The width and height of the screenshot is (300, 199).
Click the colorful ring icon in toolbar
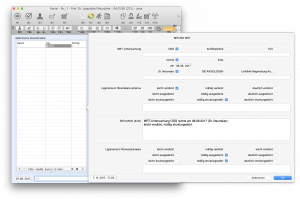[91, 16]
